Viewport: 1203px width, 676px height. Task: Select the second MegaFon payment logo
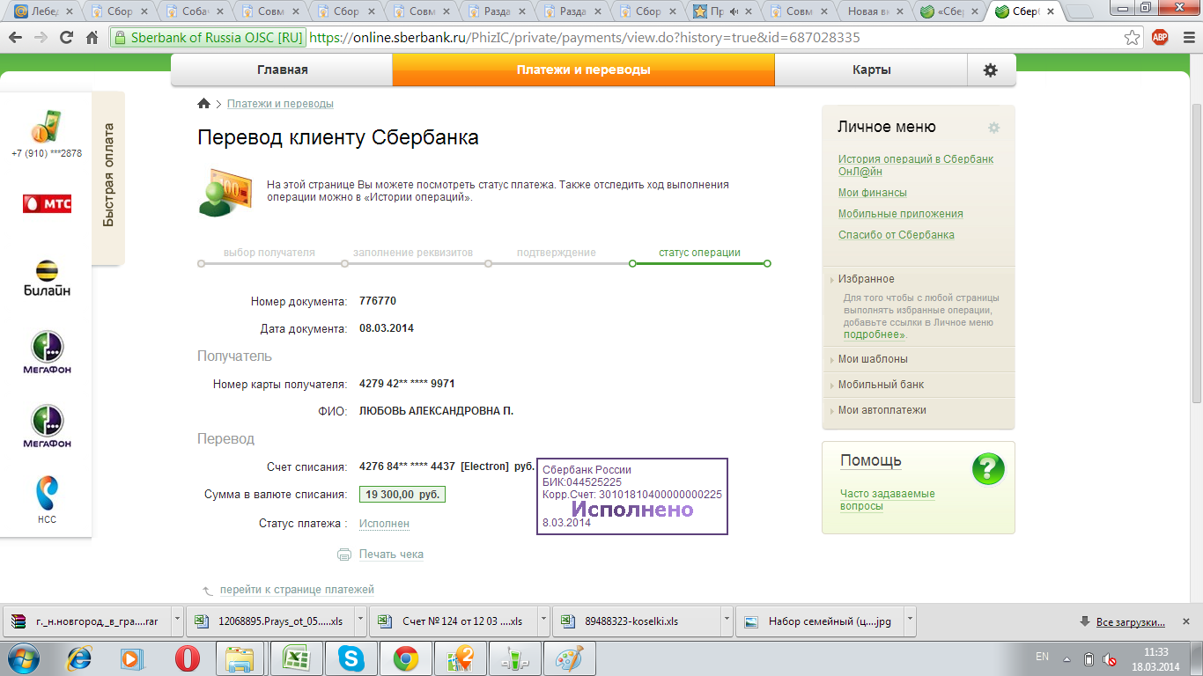tap(47, 427)
